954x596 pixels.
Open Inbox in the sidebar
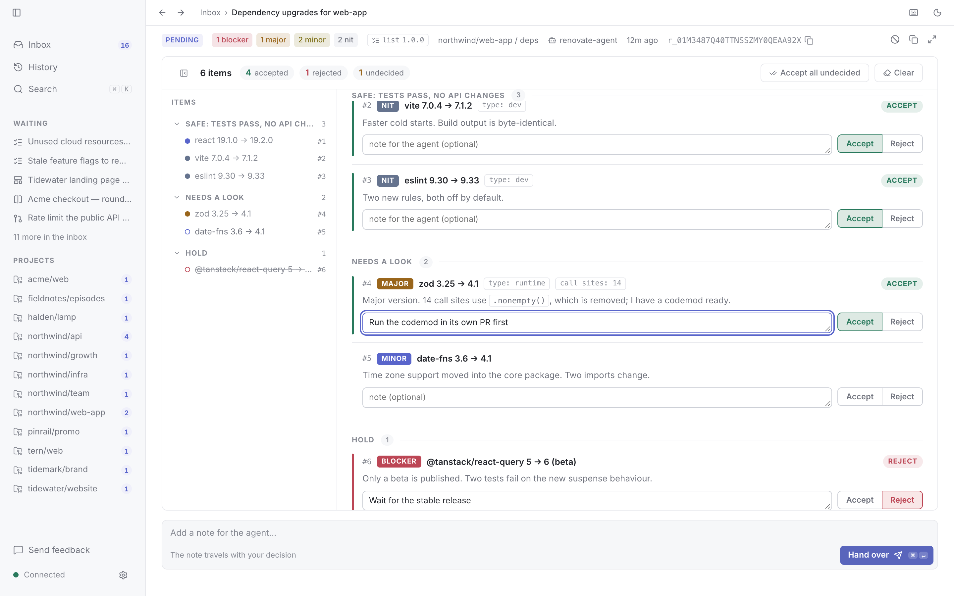tap(73, 45)
